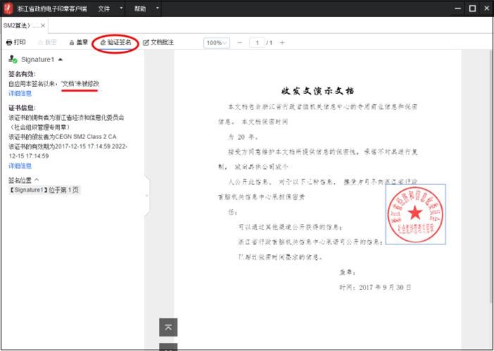
Task: Open the 100% zoom dropdown
Action: click(x=217, y=43)
